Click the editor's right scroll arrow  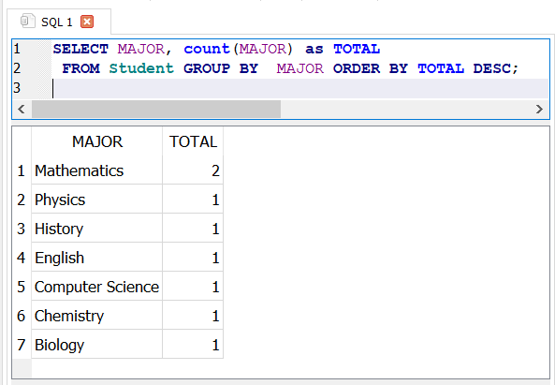(539, 109)
